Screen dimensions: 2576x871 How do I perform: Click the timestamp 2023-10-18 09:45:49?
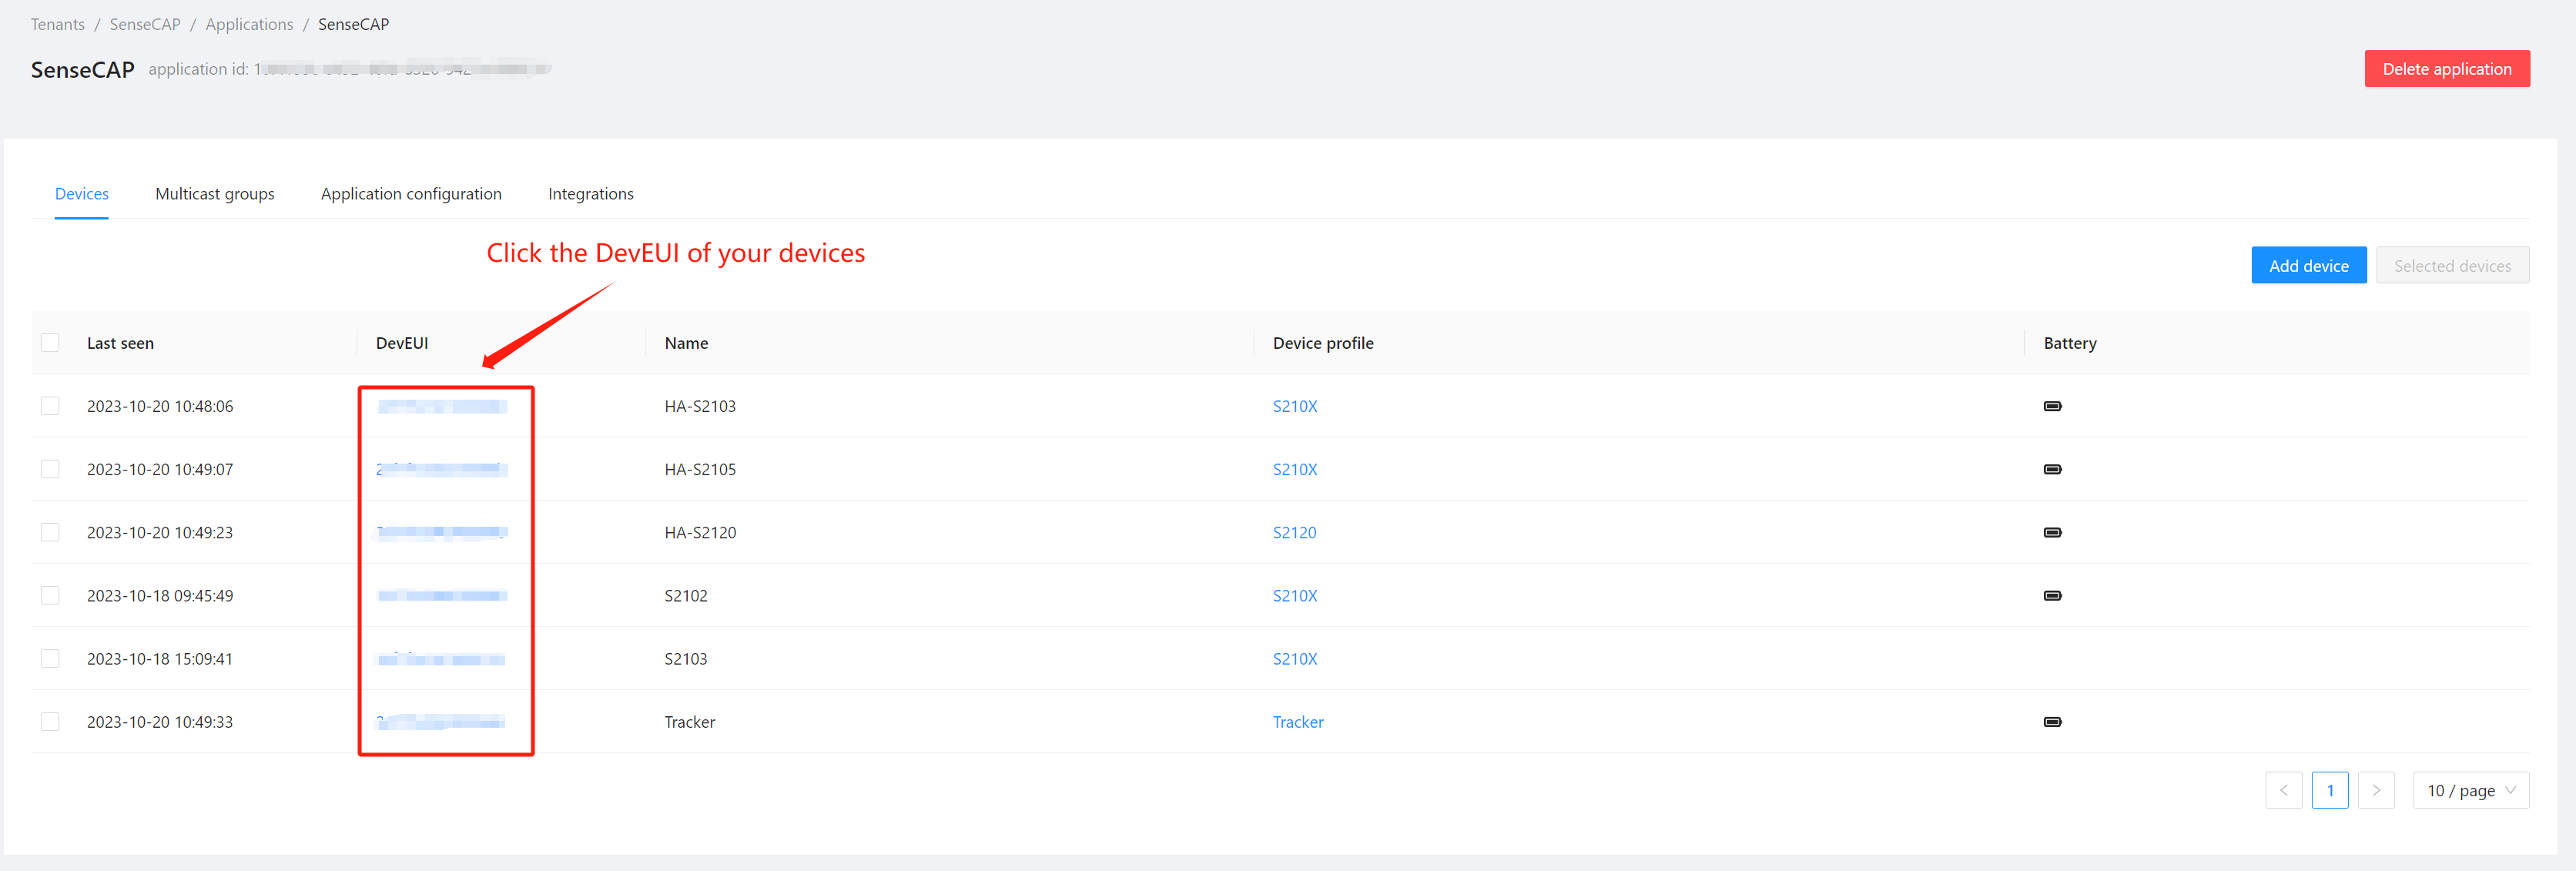160,595
